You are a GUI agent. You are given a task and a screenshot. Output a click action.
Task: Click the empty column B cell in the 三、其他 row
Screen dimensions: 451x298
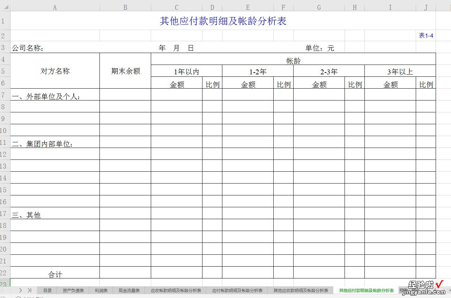click(x=125, y=213)
